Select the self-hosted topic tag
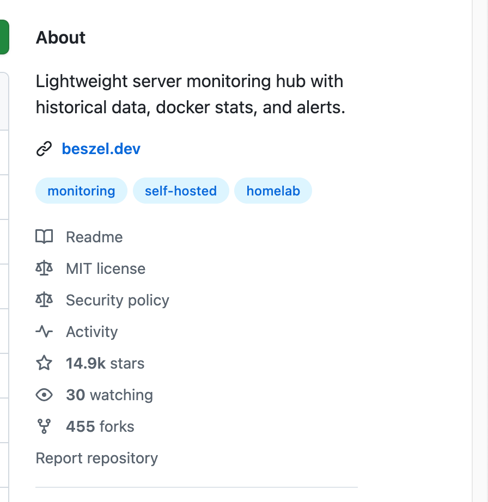This screenshot has width=488, height=502. pos(181,191)
